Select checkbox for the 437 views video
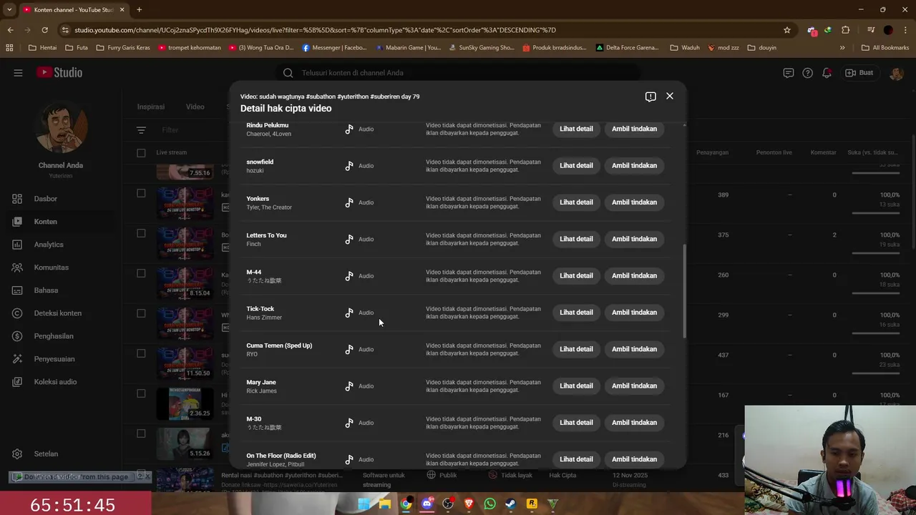 [x=141, y=353]
